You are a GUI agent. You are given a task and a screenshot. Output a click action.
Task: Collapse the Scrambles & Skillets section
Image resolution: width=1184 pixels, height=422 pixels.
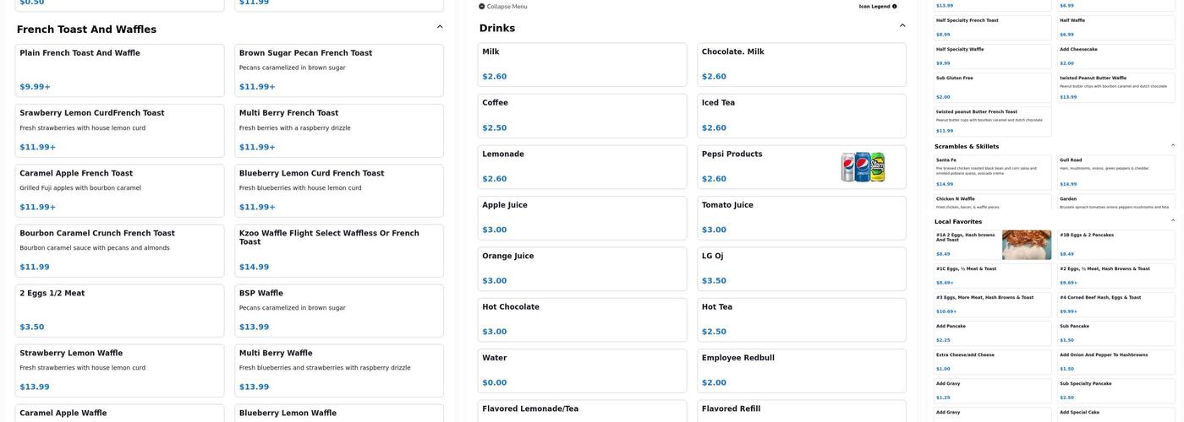point(1173,146)
